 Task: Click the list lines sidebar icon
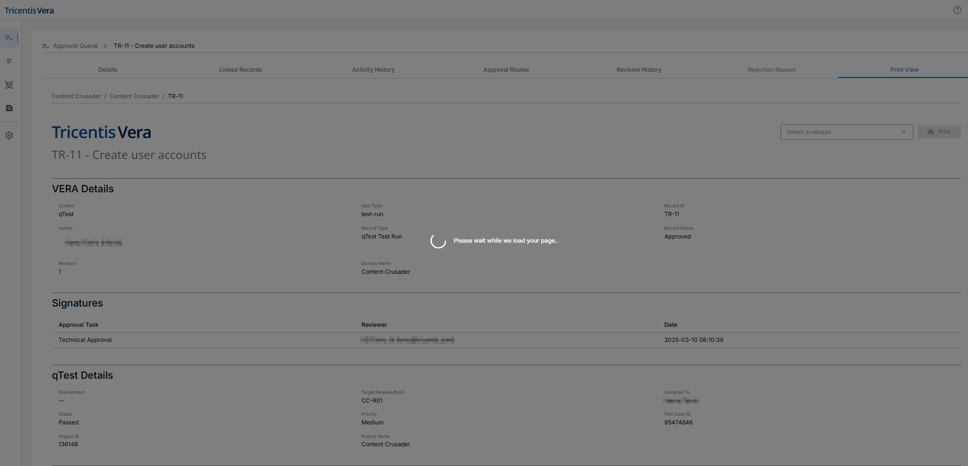(x=9, y=61)
